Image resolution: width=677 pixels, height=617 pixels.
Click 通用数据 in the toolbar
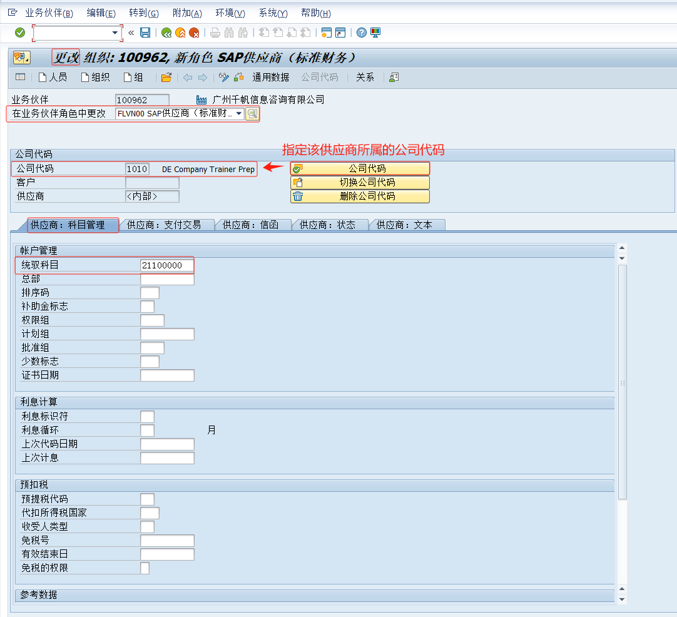[x=271, y=78]
